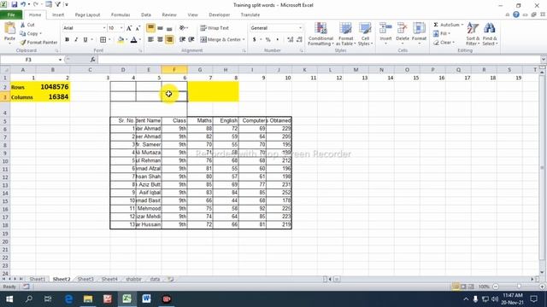Viewport: 547px width, 307px height.
Task: Toggle Wrap Text
Action: 215,28
